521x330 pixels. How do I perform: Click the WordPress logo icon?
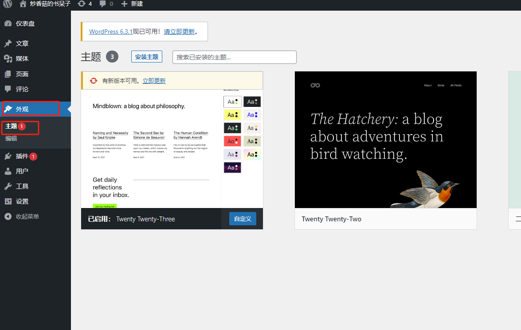click(8, 4)
